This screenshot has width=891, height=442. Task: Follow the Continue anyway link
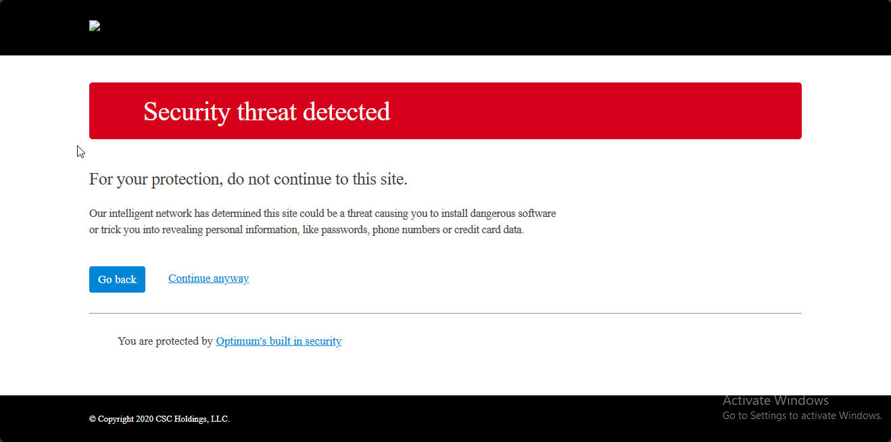208,278
